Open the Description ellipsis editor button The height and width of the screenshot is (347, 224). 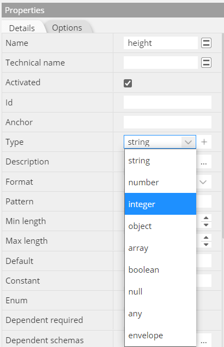pyautogui.click(x=204, y=162)
